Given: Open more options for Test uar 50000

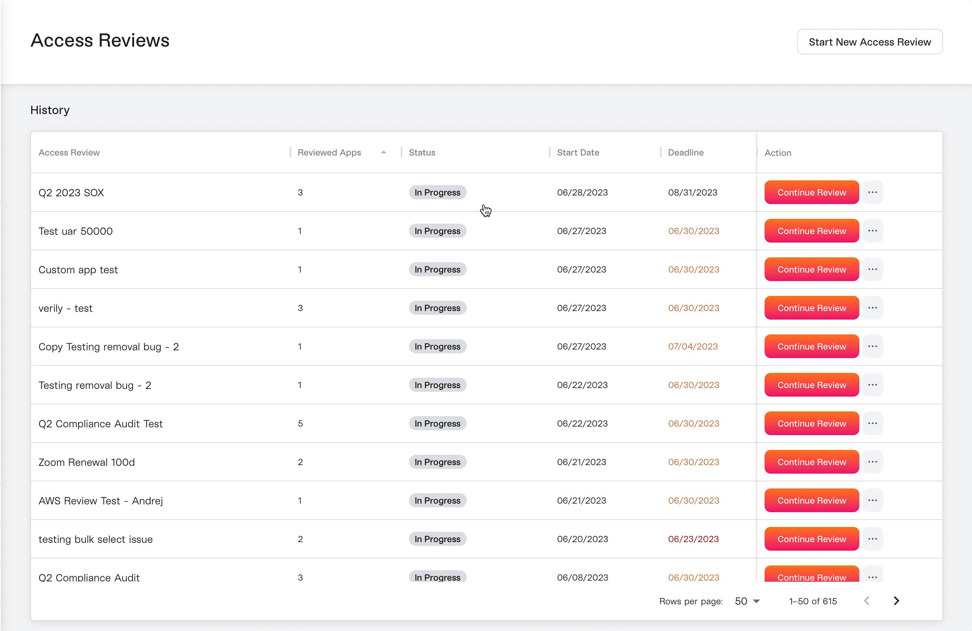Looking at the screenshot, I should click(x=873, y=231).
